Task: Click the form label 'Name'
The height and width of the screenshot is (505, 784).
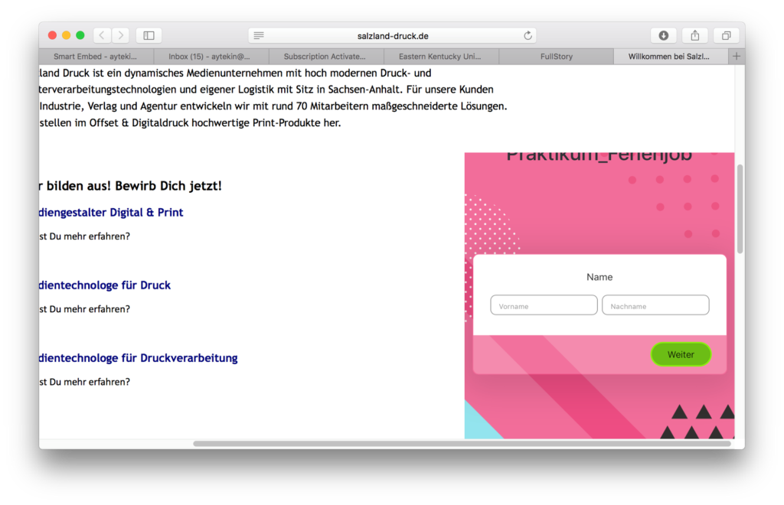Action: (x=599, y=277)
